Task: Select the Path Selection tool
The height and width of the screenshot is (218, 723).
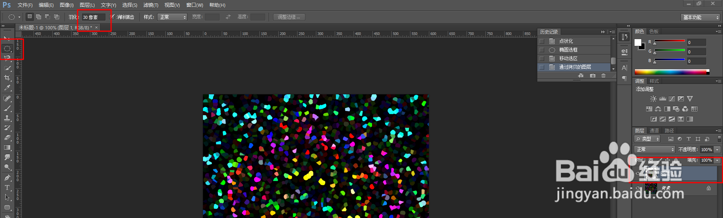Action: coord(7,197)
